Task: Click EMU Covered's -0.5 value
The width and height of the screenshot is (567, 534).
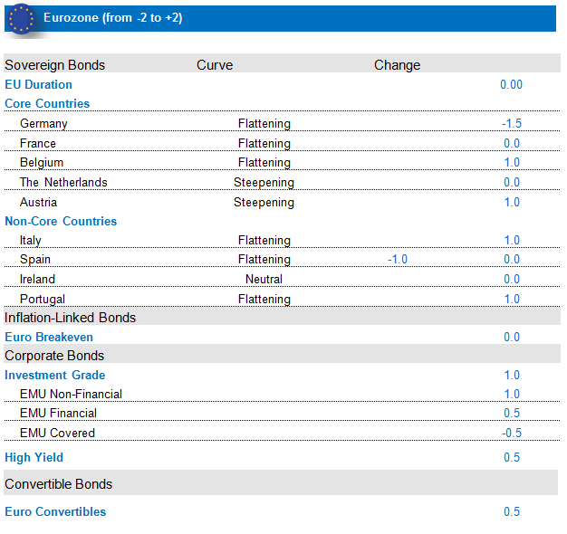Action: coord(512,434)
